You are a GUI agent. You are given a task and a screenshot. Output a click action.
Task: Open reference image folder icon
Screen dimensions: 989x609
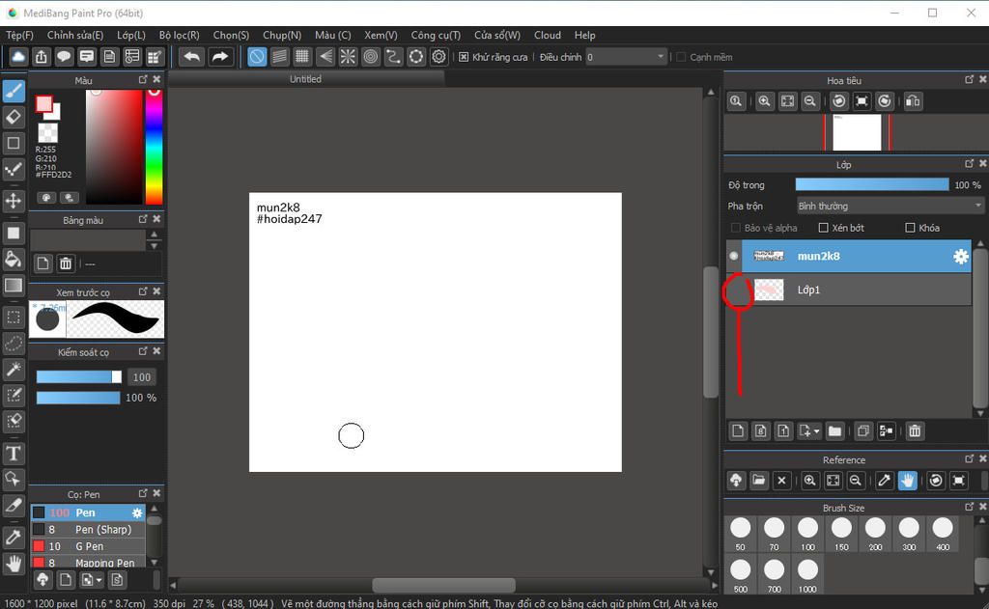[759, 481]
